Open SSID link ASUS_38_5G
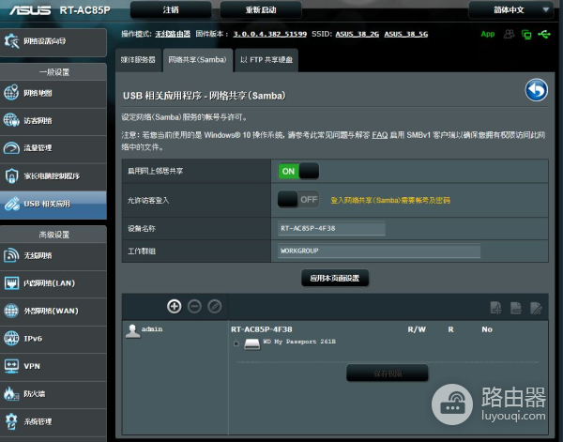Viewport: 563px width, 442px height. [x=406, y=34]
